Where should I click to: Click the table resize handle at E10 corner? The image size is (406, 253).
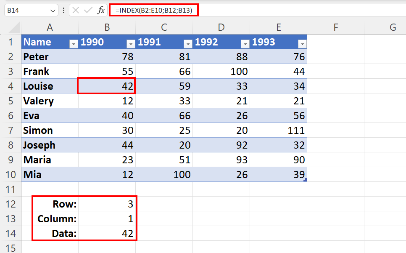tap(305, 180)
